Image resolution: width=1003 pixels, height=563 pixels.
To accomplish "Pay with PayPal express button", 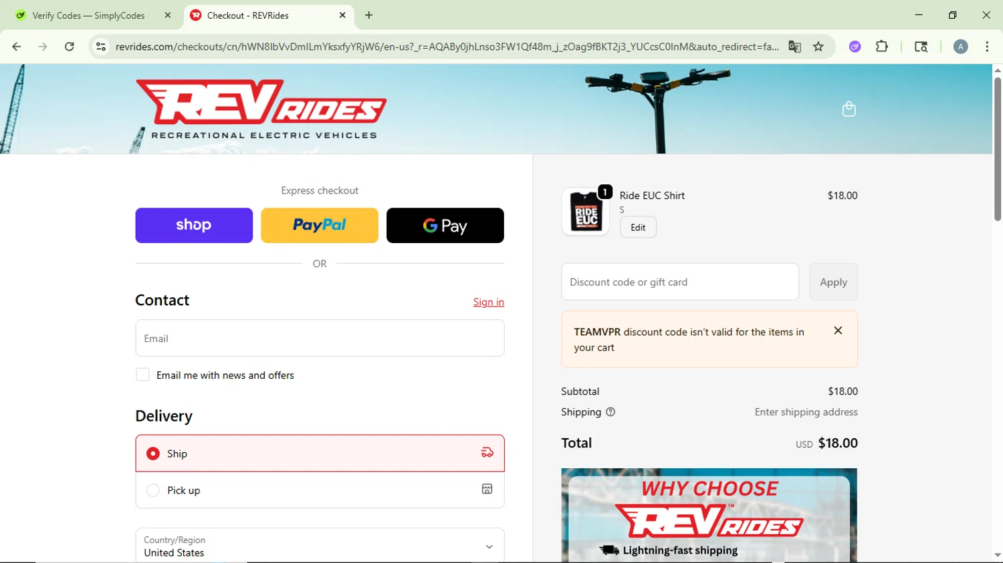I will click(320, 225).
